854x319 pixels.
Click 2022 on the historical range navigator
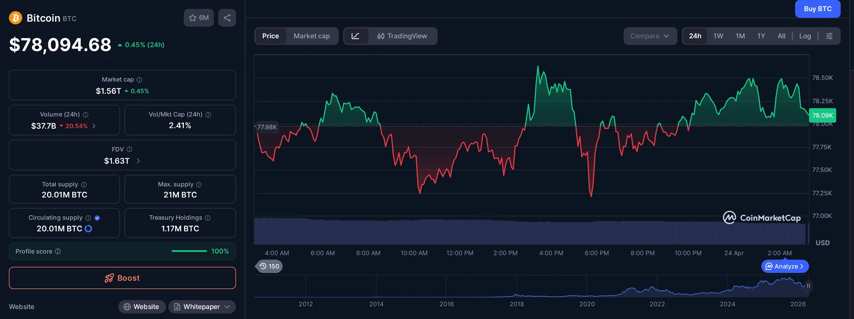[x=657, y=304]
